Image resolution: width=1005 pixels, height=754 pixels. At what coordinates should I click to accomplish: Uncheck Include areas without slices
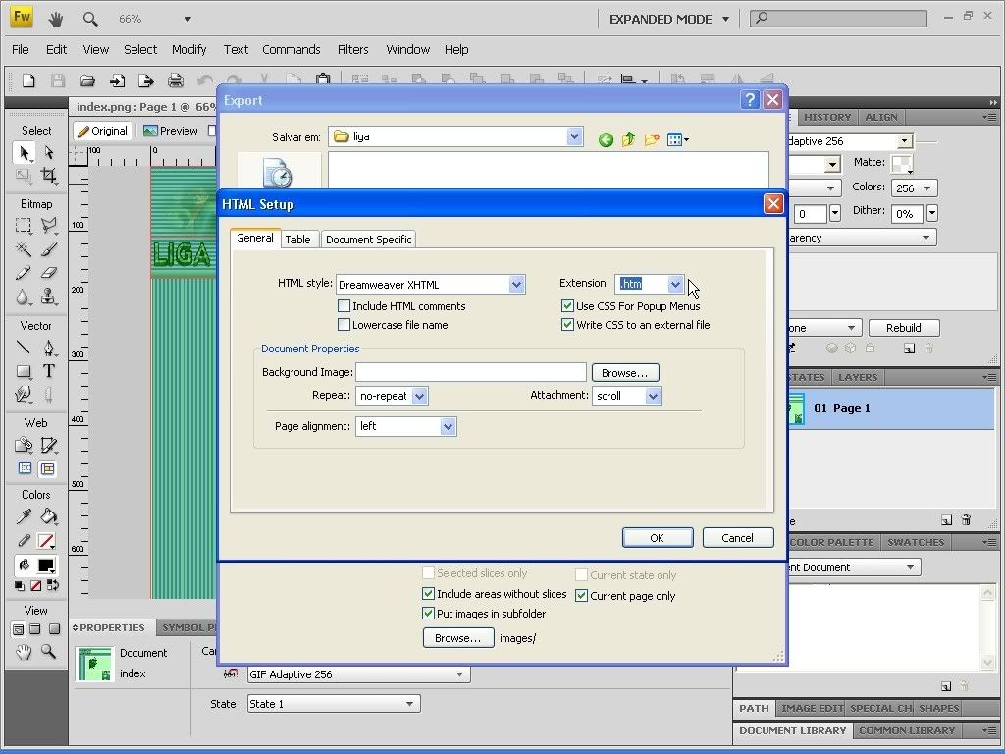point(428,594)
